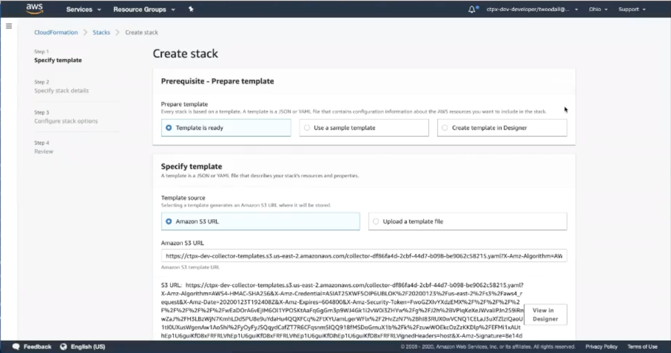Screen dimensions: 671x353
Task: Expand the Resource Groups menu
Action: tap(144, 10)
